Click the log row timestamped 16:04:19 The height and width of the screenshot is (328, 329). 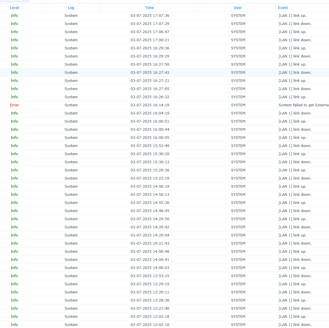point(150,113)
